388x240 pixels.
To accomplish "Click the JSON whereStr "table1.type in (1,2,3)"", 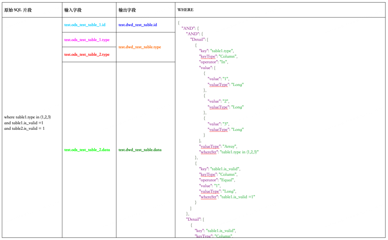I will click(229, 152).
